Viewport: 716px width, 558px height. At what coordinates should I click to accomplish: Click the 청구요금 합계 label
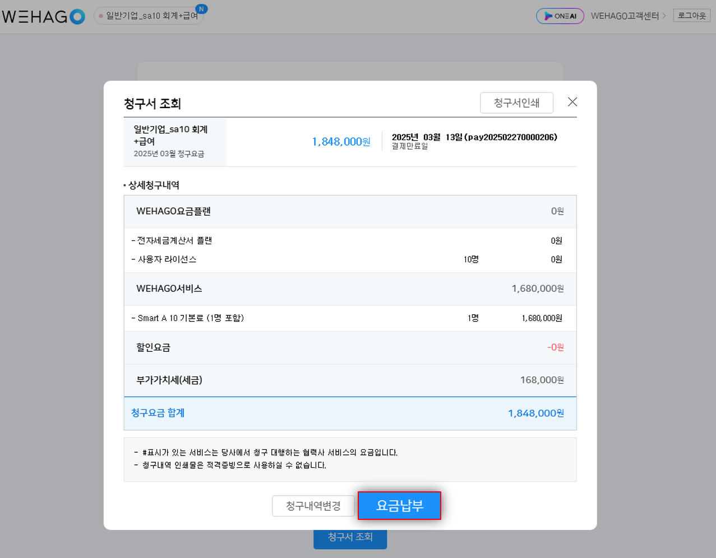point(158,413)
